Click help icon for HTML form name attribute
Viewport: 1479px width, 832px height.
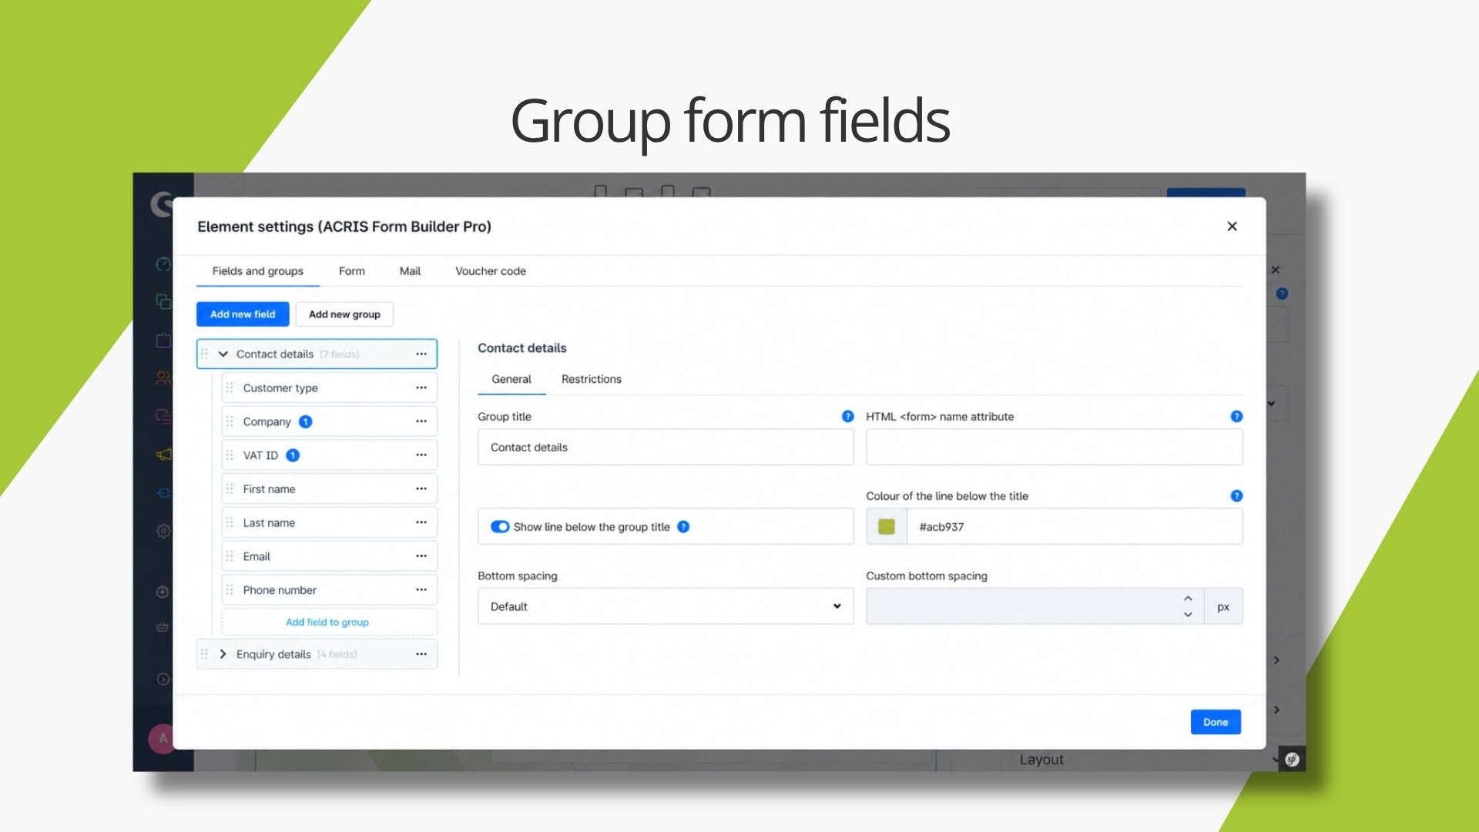(1236, 417)
